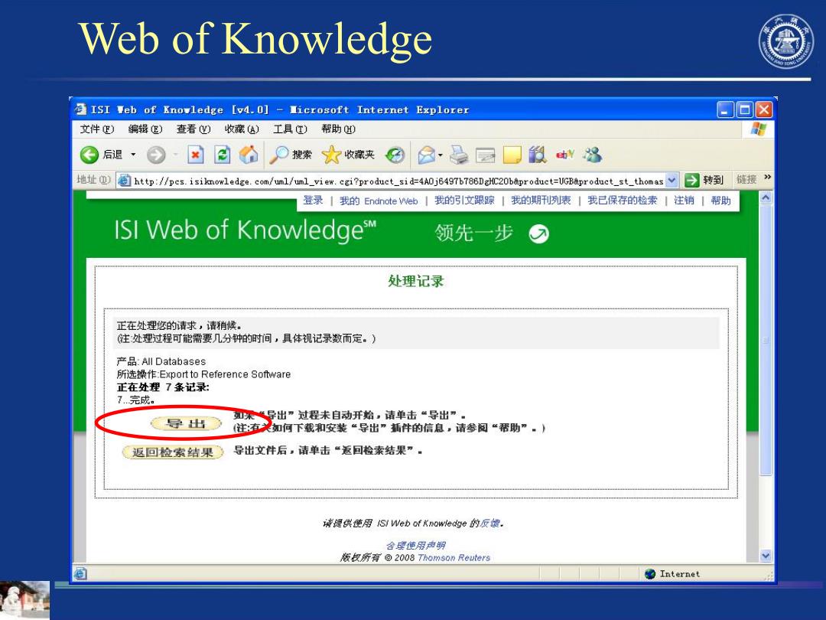Click the Internet zone globe in status bar

pos(650,573)
